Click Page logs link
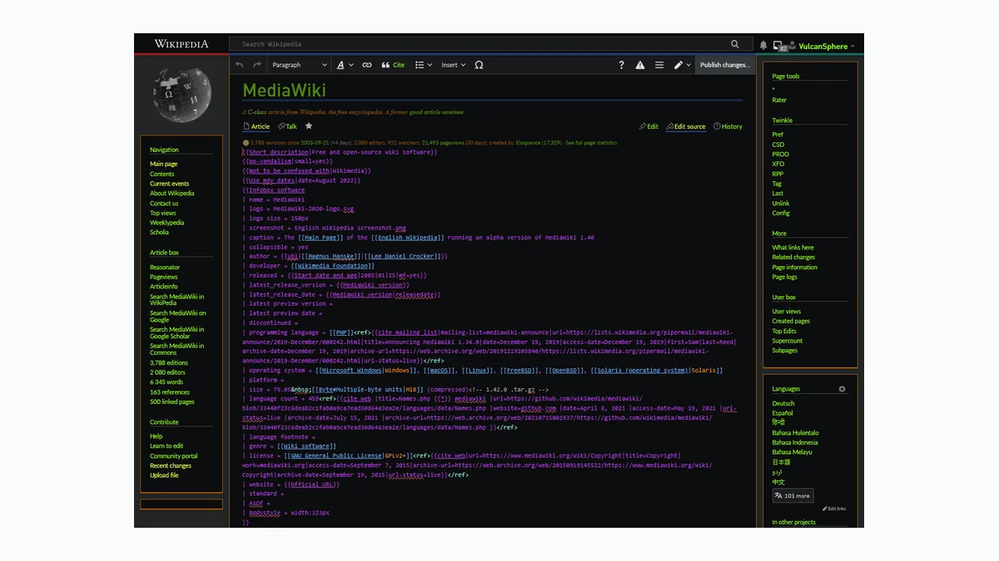Viewport: 999px width, 561px height. click(784, 277)
